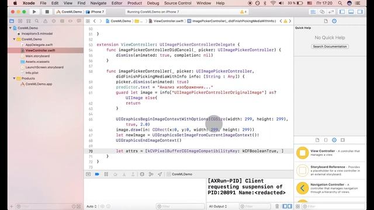This screenshot has width=374, height=210.
Task: Show the Quick Help inspector
Action: [334, 21]
